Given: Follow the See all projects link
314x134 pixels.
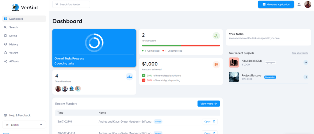Looking at the screenshot, I should [300, 53].
